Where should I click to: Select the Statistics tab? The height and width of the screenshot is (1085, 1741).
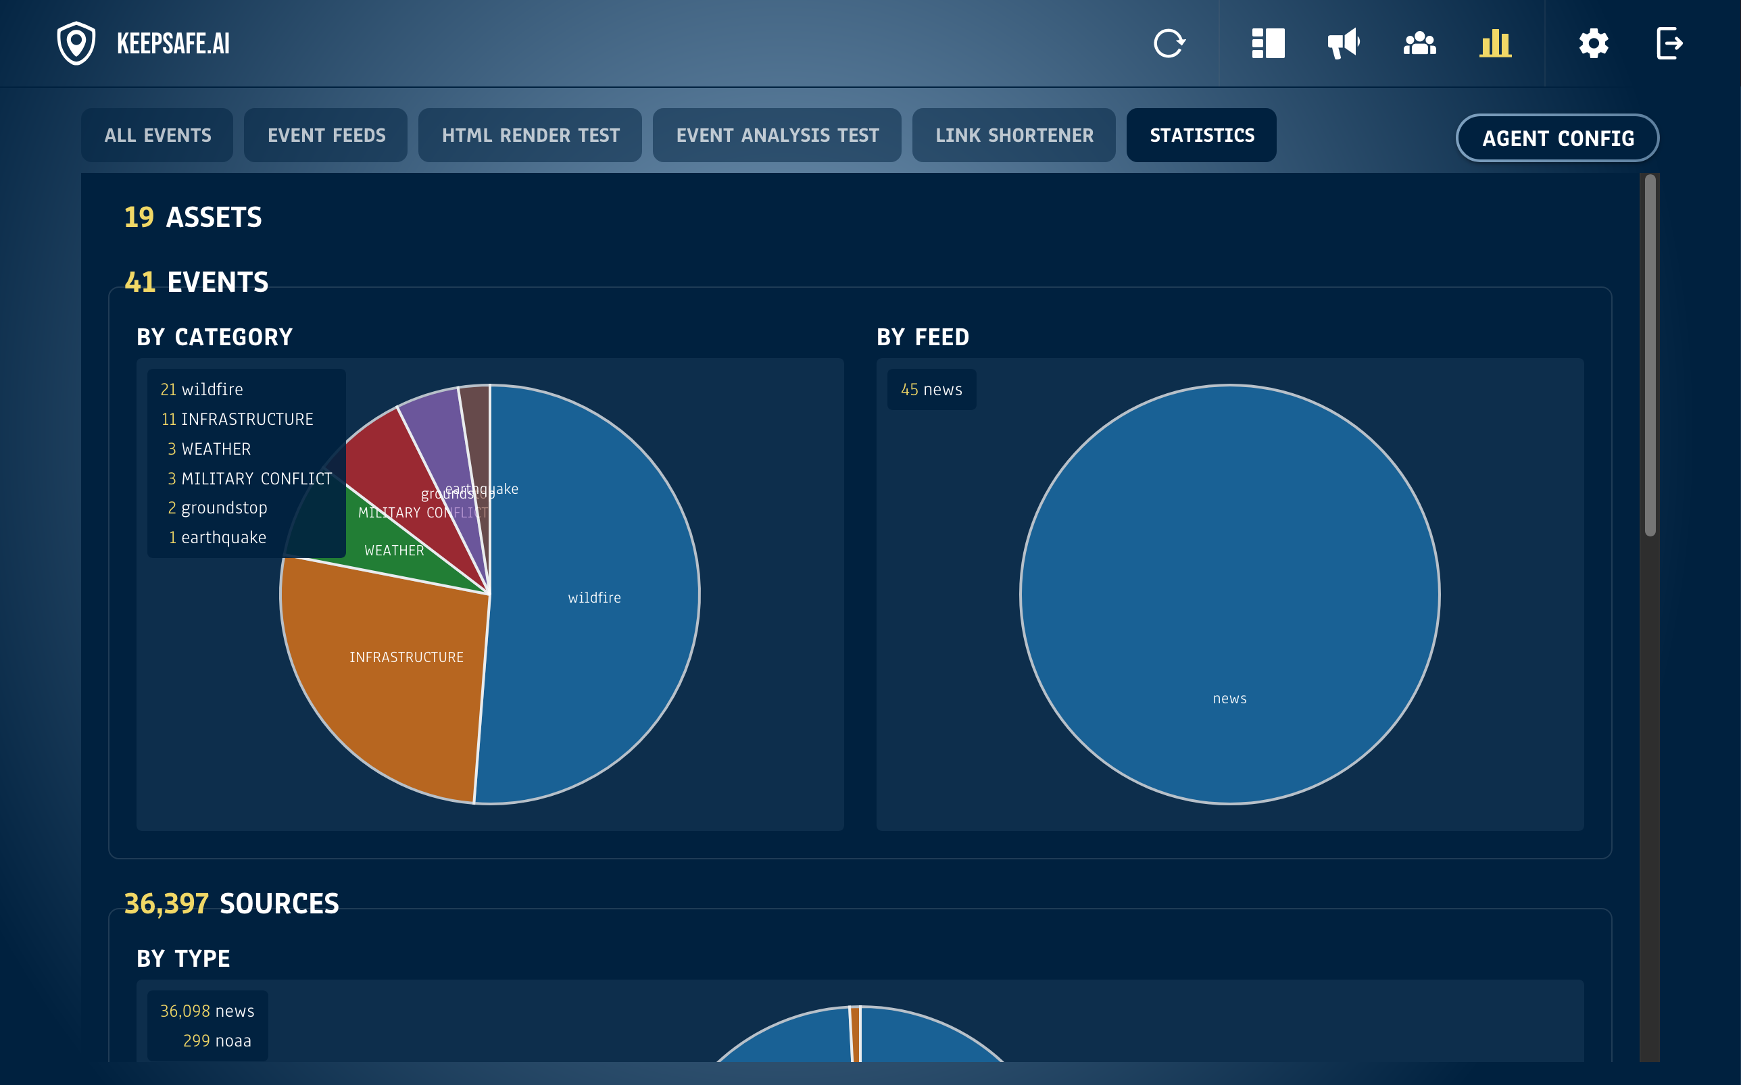click(1202, 135)
